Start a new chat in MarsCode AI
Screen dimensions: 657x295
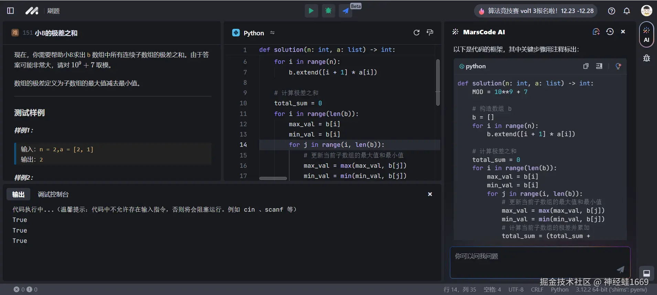(x=596, y=32)
